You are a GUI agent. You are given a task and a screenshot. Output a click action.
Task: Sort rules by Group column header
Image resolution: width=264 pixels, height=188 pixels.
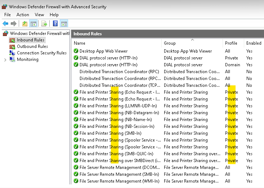pyautogui.click(x=170, y=43)
